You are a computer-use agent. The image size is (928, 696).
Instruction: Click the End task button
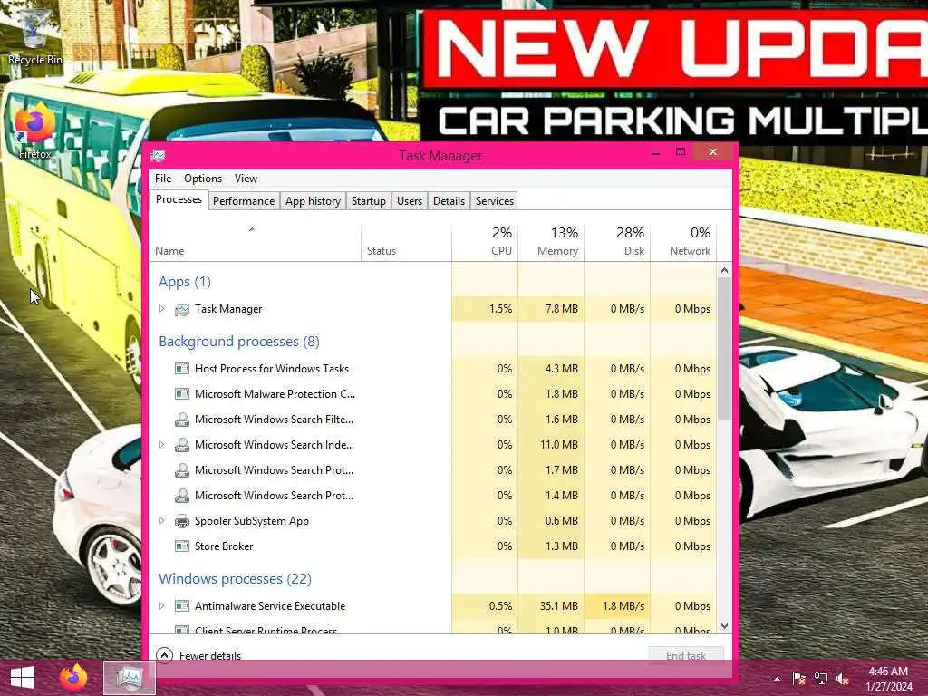pos(686,655)
